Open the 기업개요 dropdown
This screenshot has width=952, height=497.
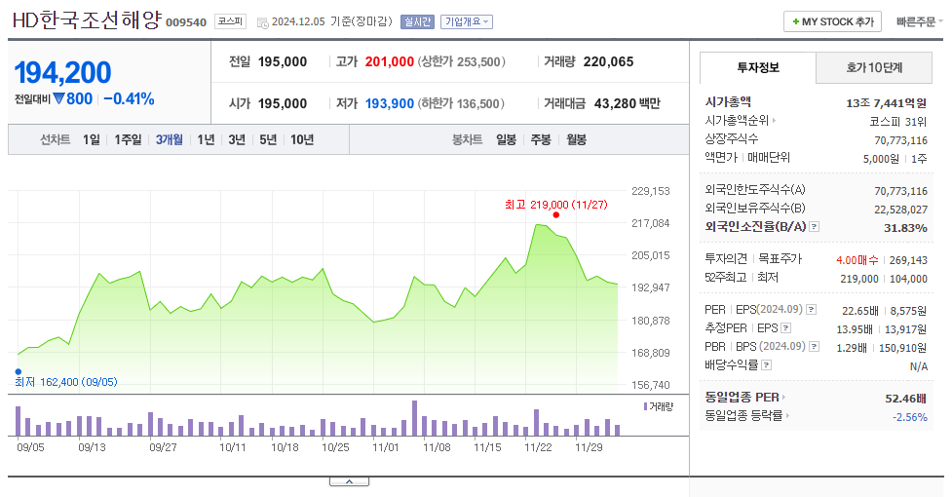click(x=467, y=21)
